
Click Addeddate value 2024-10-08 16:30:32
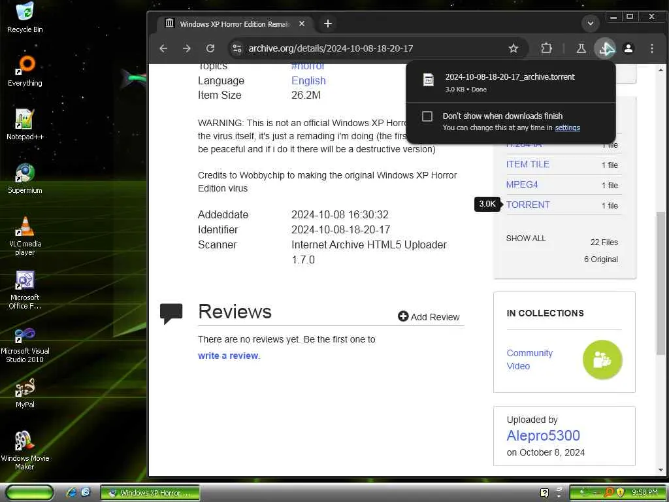340,214
